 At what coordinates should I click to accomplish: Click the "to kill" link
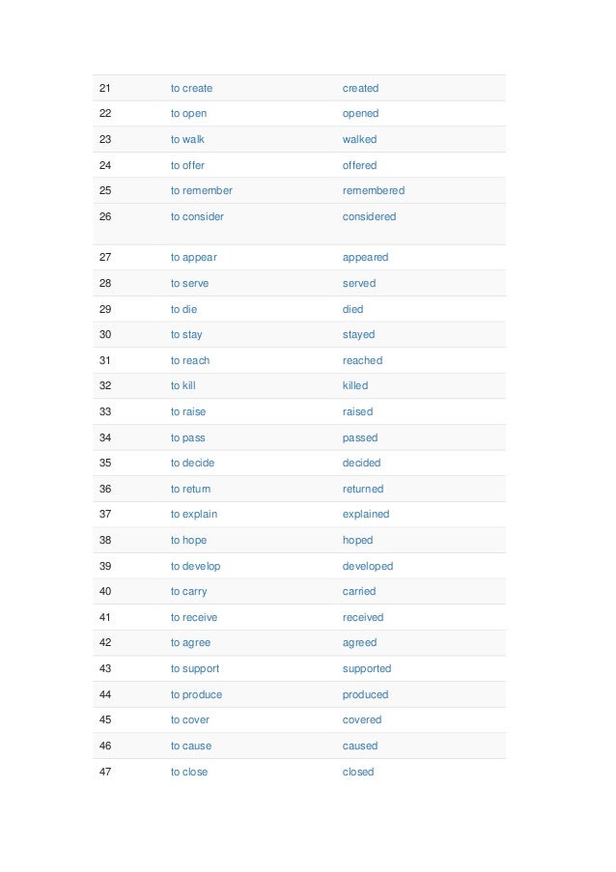click(182, 385)
